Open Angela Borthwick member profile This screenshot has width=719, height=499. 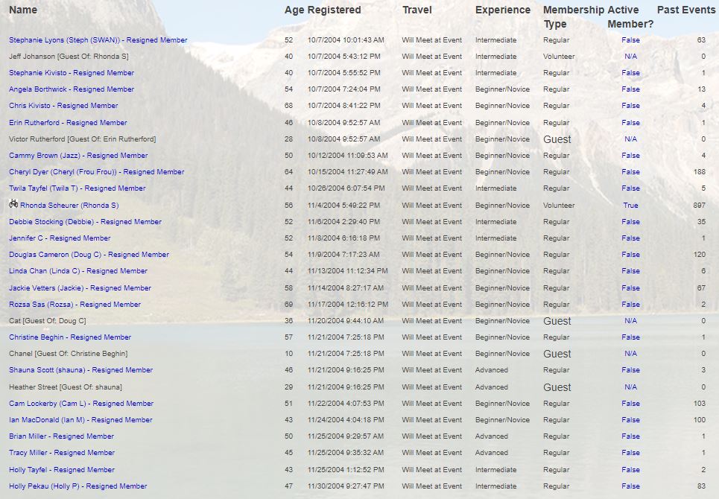pos(72,89)
